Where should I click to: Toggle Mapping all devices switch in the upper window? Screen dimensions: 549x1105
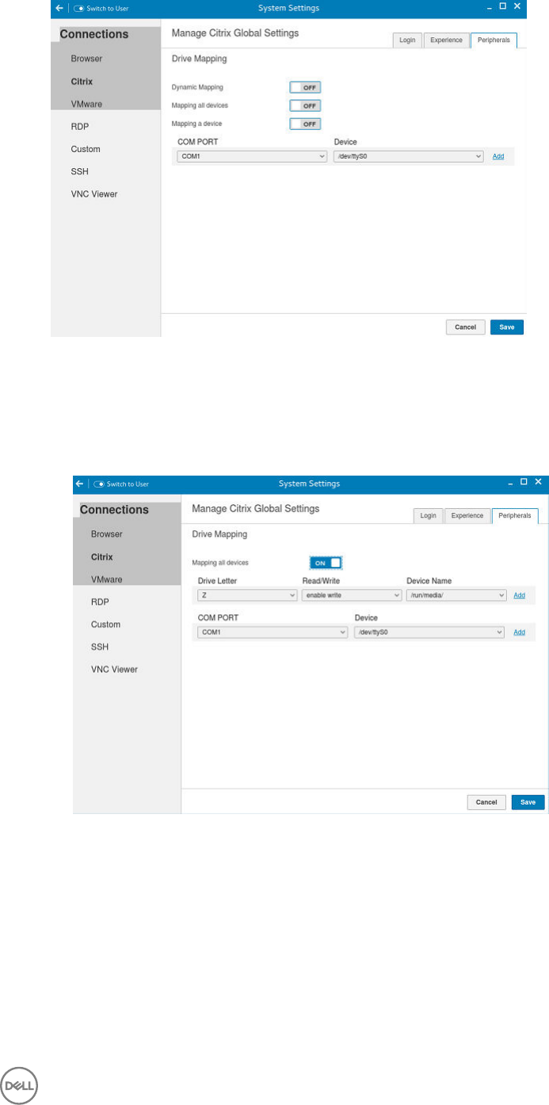305,105
